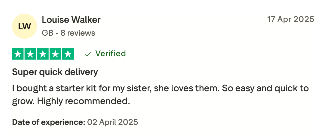Viewport: 325px width, 136px height.
Task: Open Louise Walker's reviewer profile
Action: pyautogui.click(x=71, y=20)
